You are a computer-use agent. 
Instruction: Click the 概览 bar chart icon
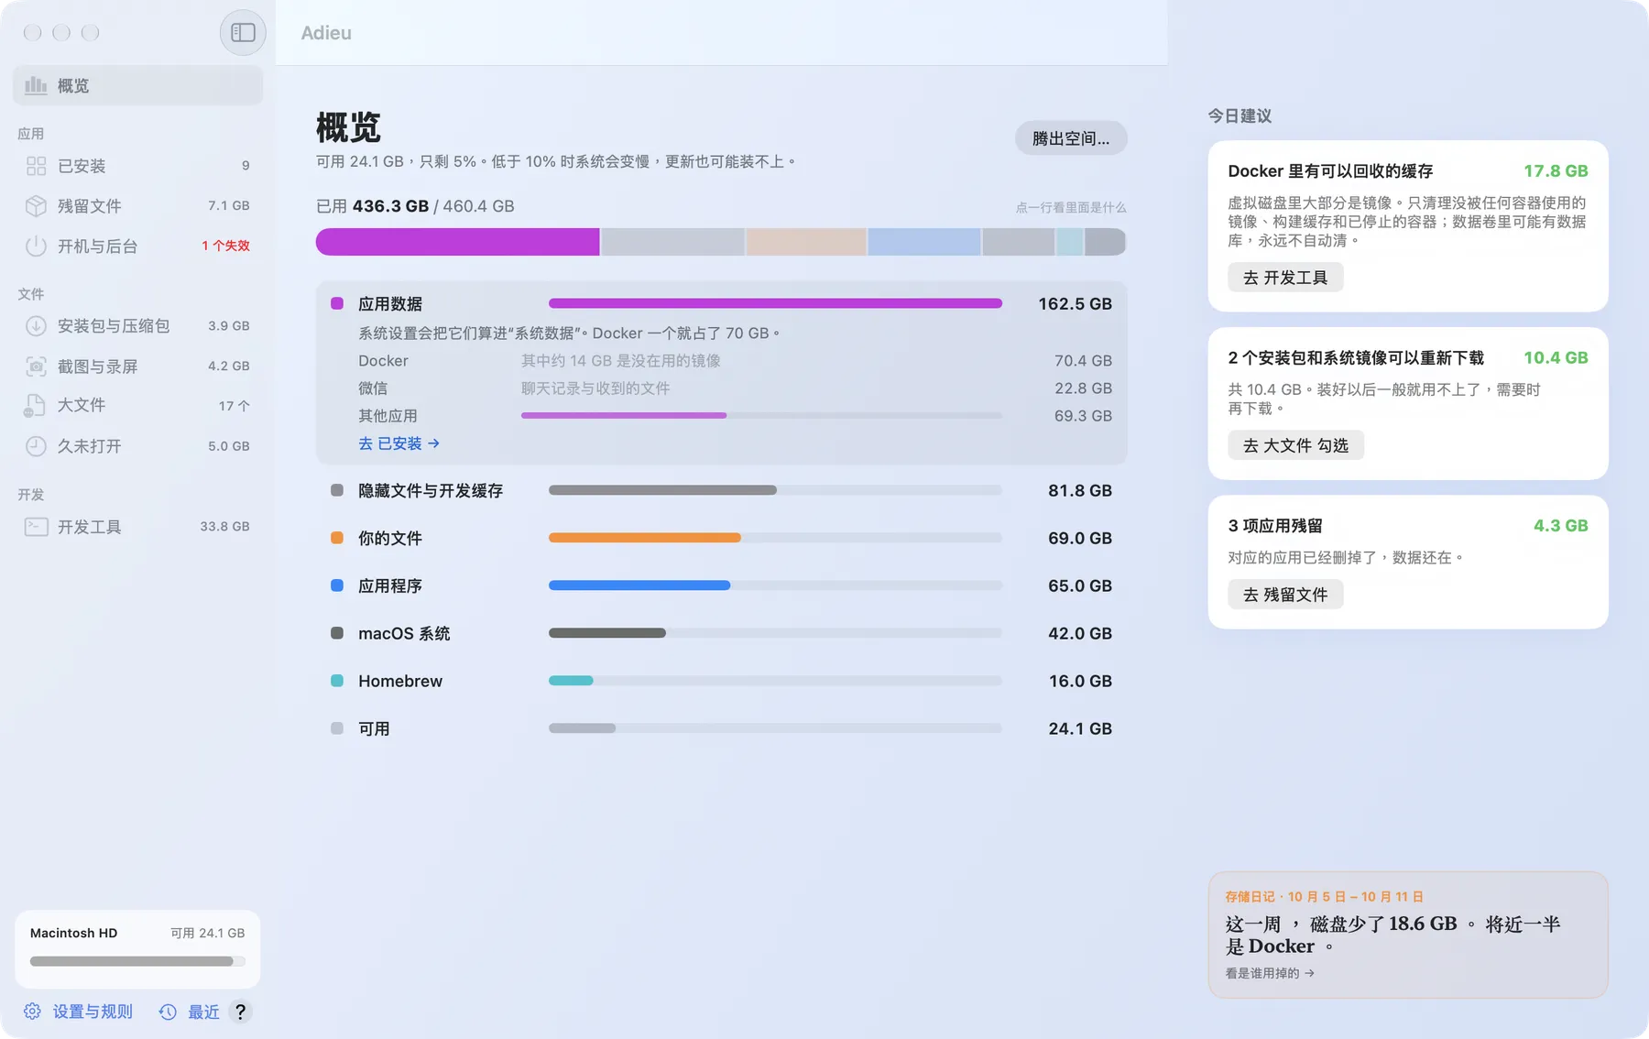36,85
